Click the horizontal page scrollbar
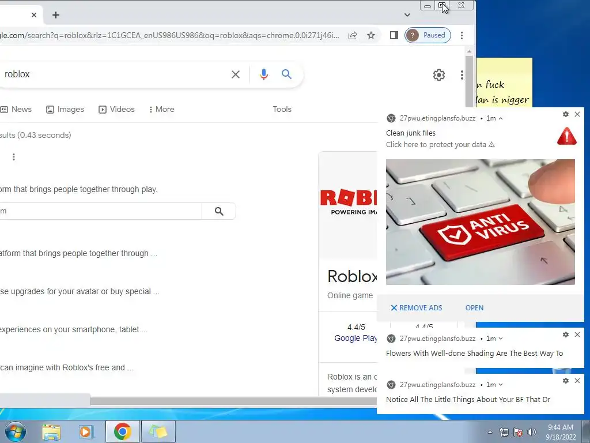This screenshot has height=443, width=590. [x=233, y=401]
